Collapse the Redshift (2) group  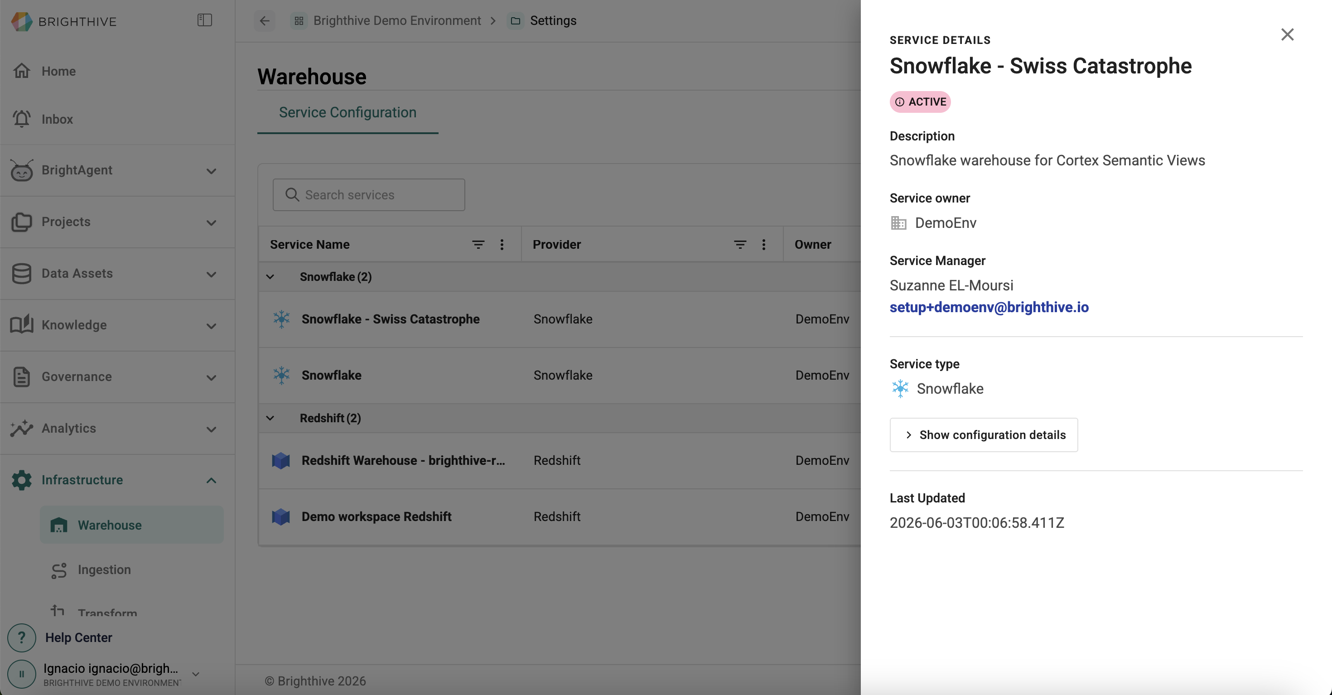pos(270,418)
